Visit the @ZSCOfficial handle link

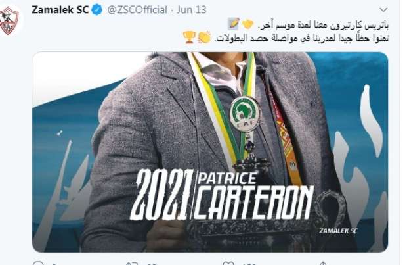(137, 10)
